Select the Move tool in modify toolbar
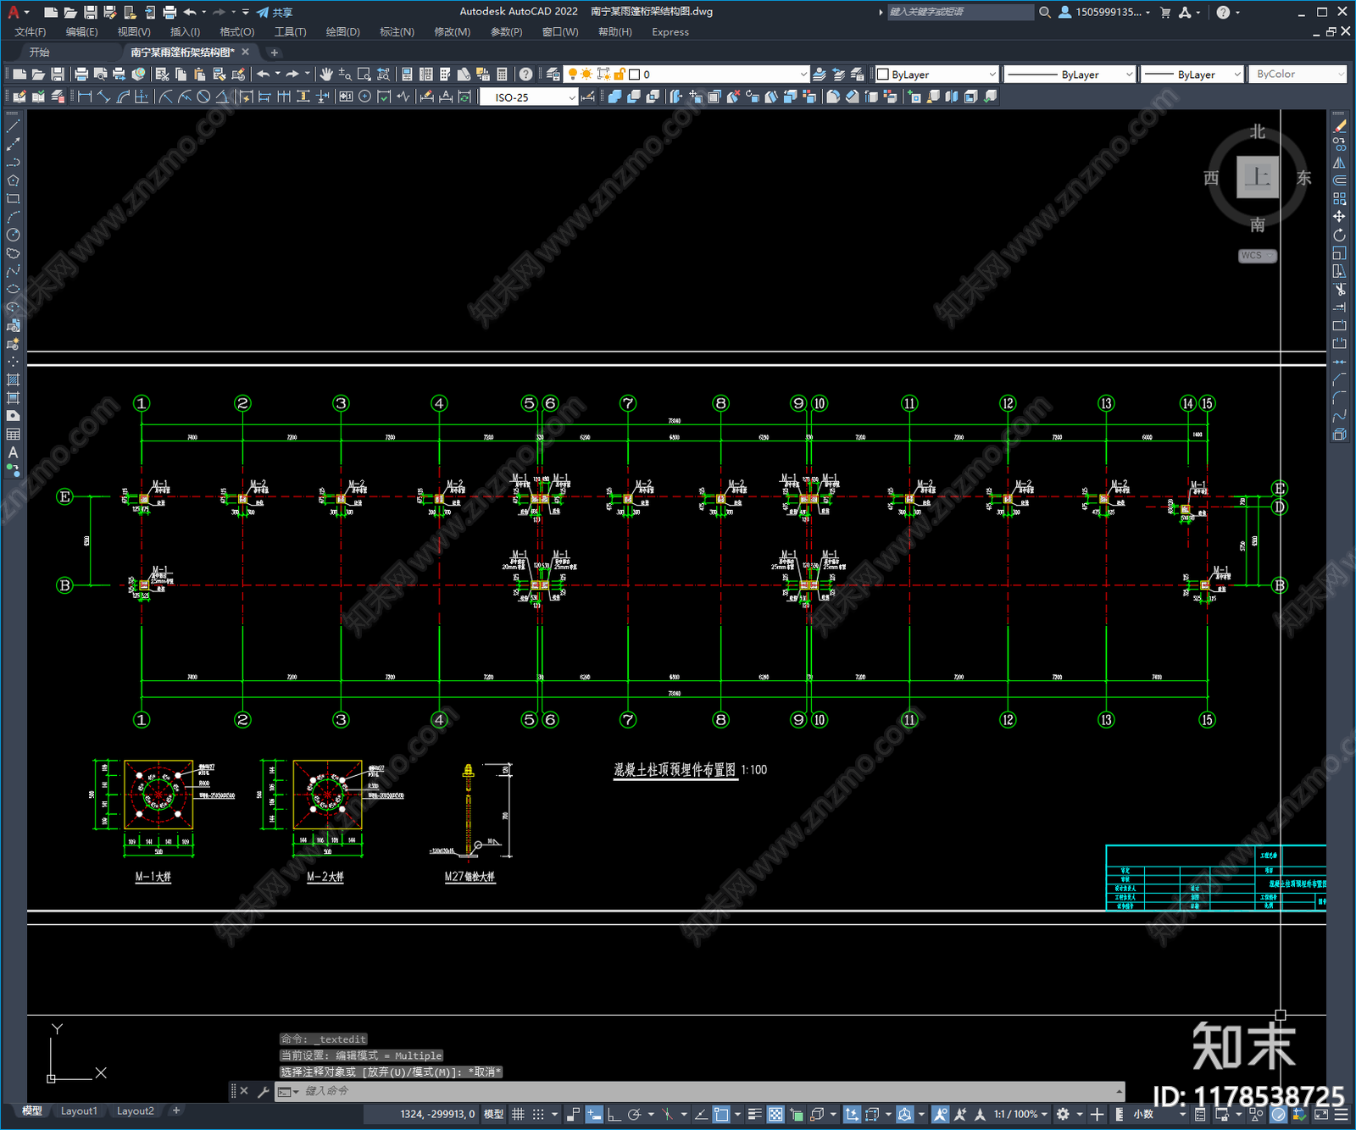 (1339, 217)
